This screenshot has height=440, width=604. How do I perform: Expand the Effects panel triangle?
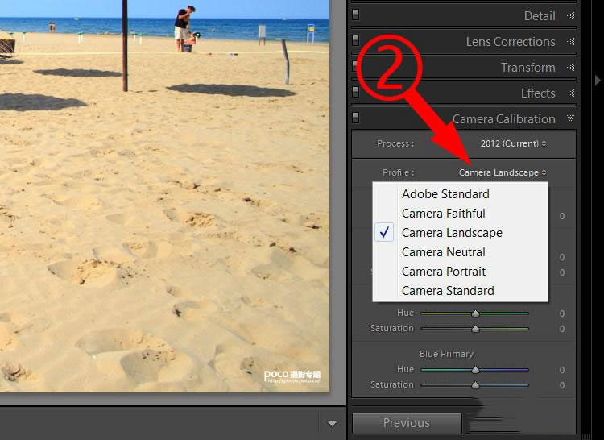[570, 93]
